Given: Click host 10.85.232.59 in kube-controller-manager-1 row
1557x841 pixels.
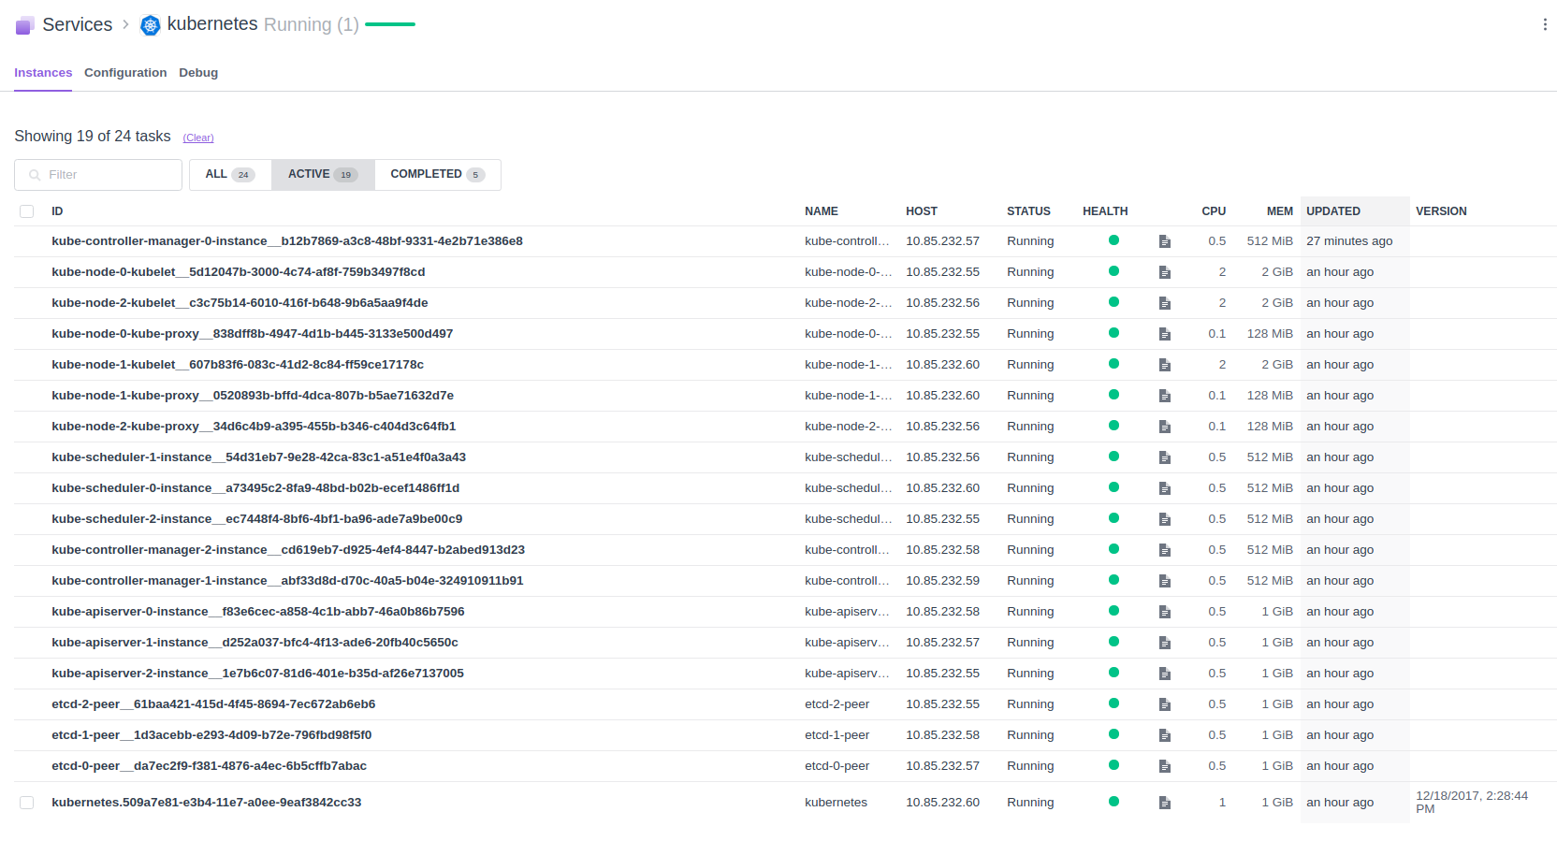Looking at the screenshot, I should pos(942,581).
